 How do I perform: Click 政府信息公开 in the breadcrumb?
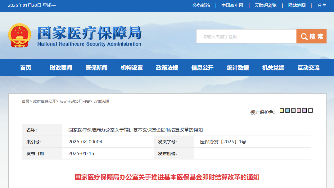45,101
